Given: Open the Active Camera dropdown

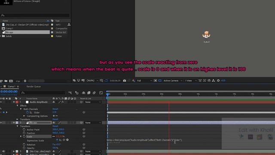Looking at the screenshot, I should point(173,81).
